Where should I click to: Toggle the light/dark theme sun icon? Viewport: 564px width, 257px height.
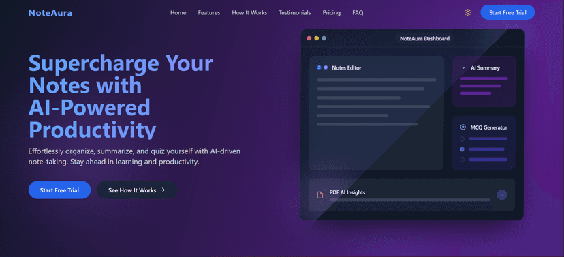click(x=467, y=12)
